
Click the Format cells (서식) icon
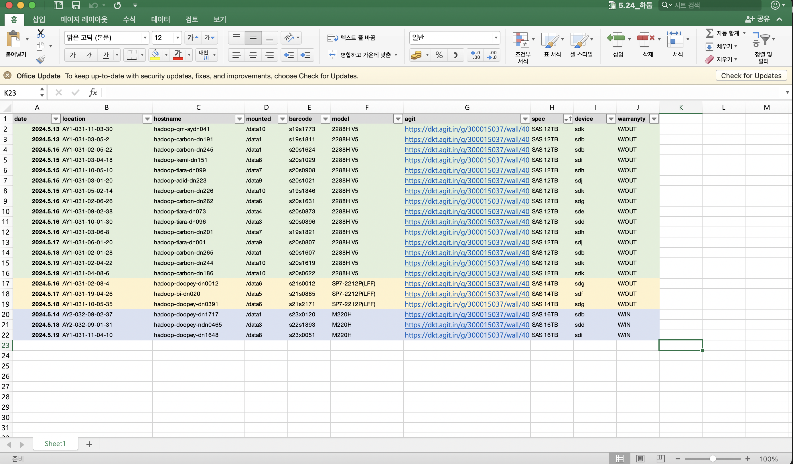(675, 39)
